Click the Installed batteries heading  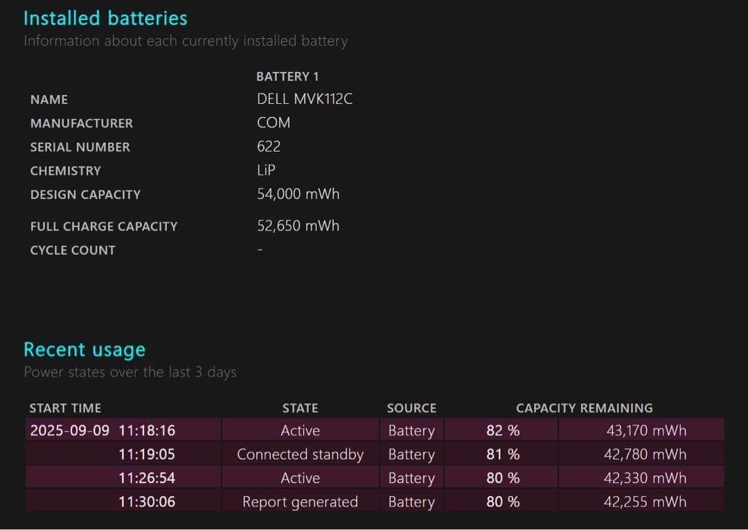105,18
